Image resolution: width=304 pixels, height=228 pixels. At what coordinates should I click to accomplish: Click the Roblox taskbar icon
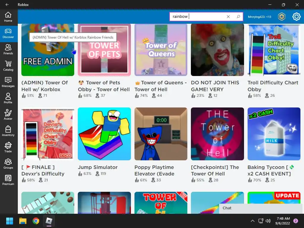click(x=49, y=221)
